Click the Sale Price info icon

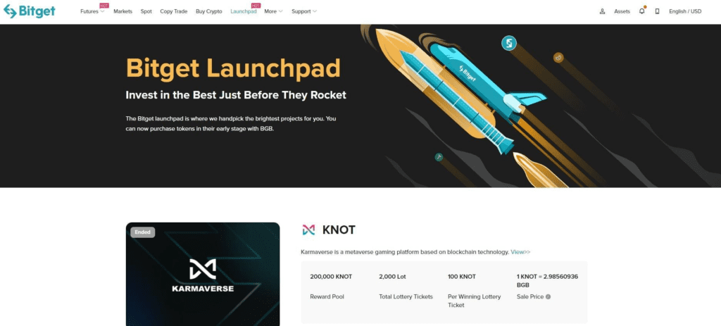(548, 296)
